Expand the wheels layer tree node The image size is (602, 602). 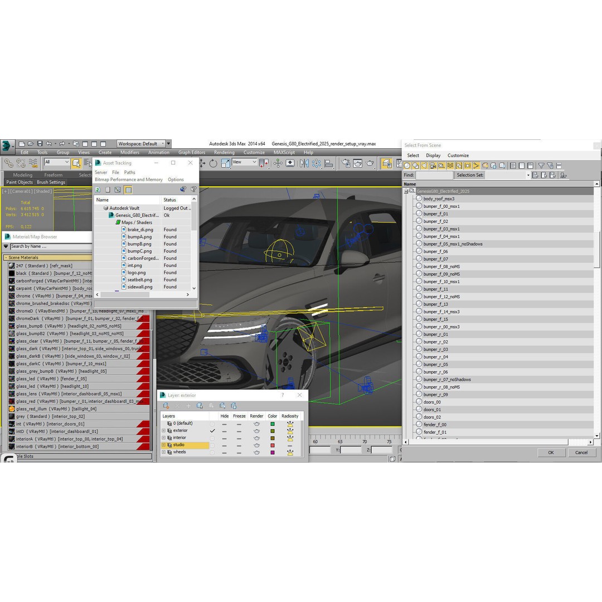point(163,453)
